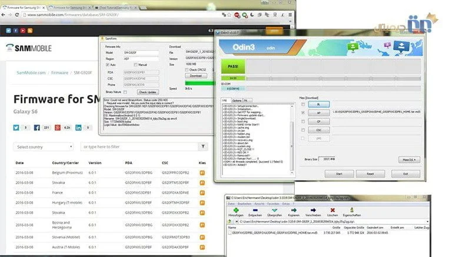This screenshot has width=452, height=257.
Task: Click the Kopieren copy icon in 7-Zip
Action: point(294,210)
